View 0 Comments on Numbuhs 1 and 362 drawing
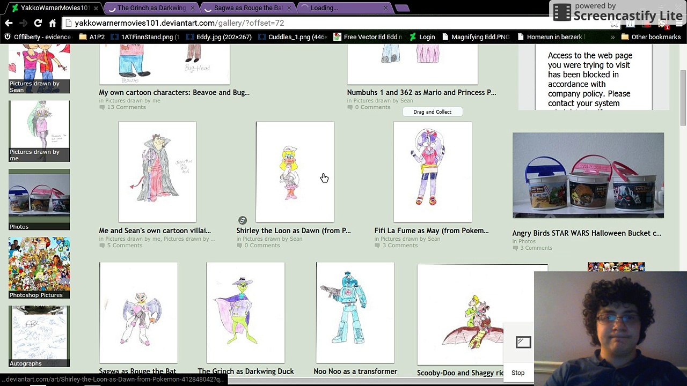This screenshot has height=386, width=687. [372, 107]
